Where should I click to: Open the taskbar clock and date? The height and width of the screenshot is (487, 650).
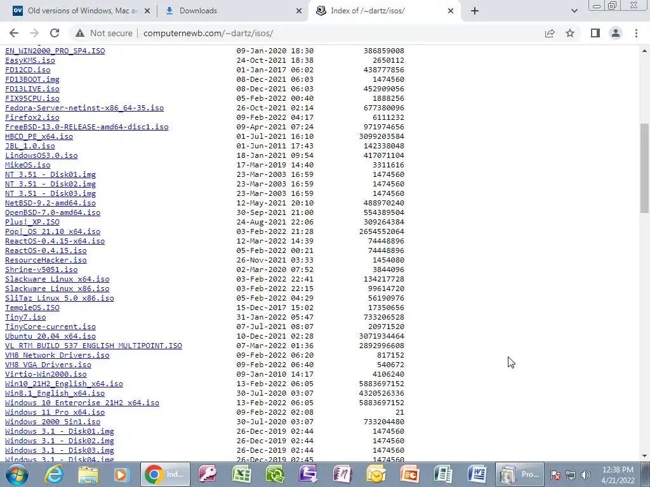click(618, 475)
